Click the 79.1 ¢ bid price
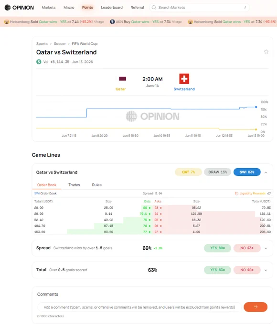This screenshot has height=324, width=277. click(145, 214)
